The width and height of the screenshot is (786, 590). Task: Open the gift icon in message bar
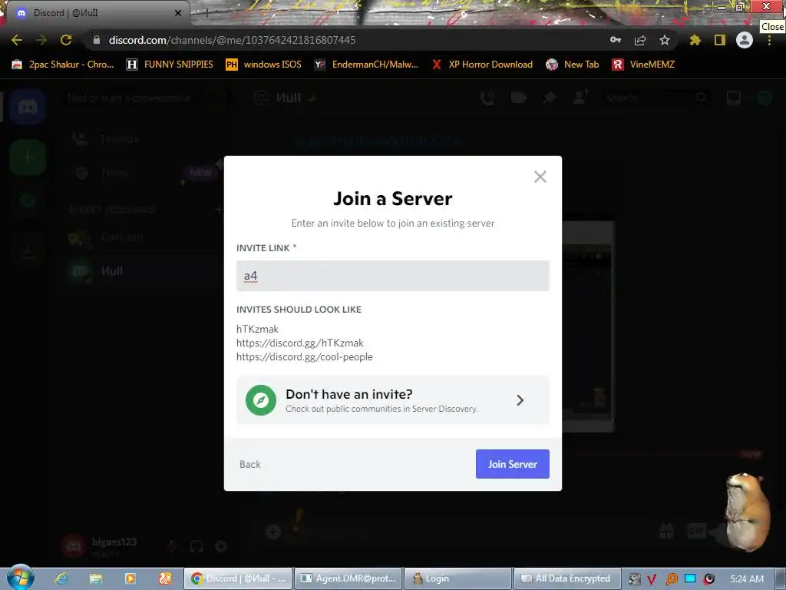point(666,532)
